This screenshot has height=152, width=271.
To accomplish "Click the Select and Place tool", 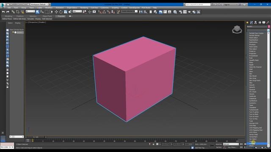I will 70,12.
